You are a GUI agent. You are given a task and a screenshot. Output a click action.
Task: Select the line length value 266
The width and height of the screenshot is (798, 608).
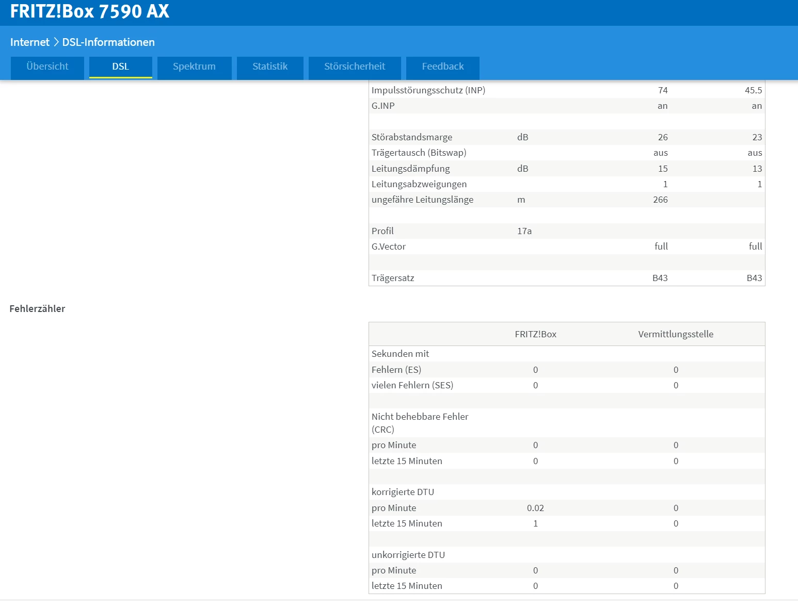660,200
